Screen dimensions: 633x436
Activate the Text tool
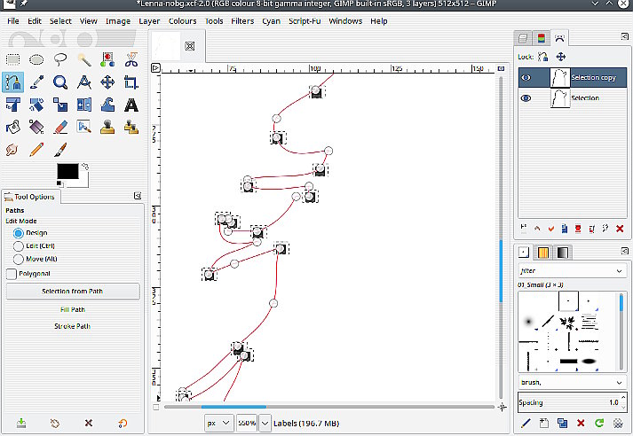[131, 105]
